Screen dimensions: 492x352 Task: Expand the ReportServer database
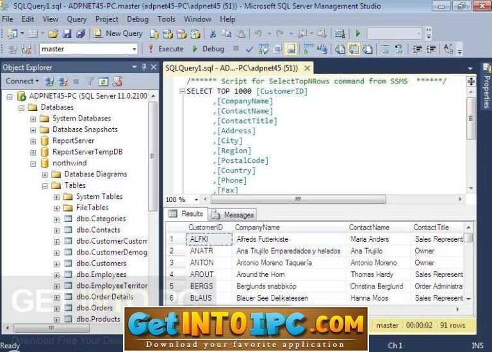pyautogui.click(x=33, y=141)
